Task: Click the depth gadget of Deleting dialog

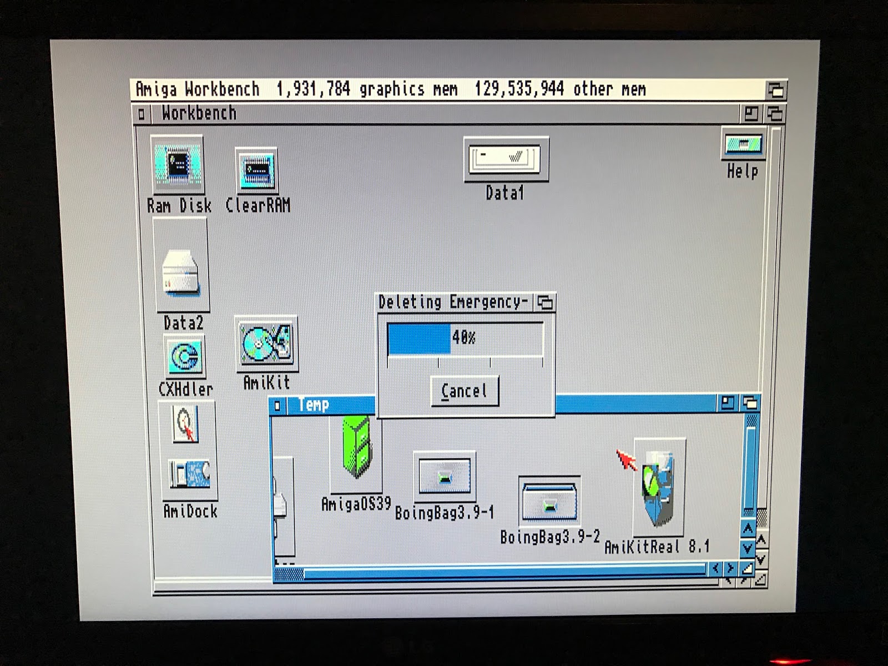Action: click(544, 302)
